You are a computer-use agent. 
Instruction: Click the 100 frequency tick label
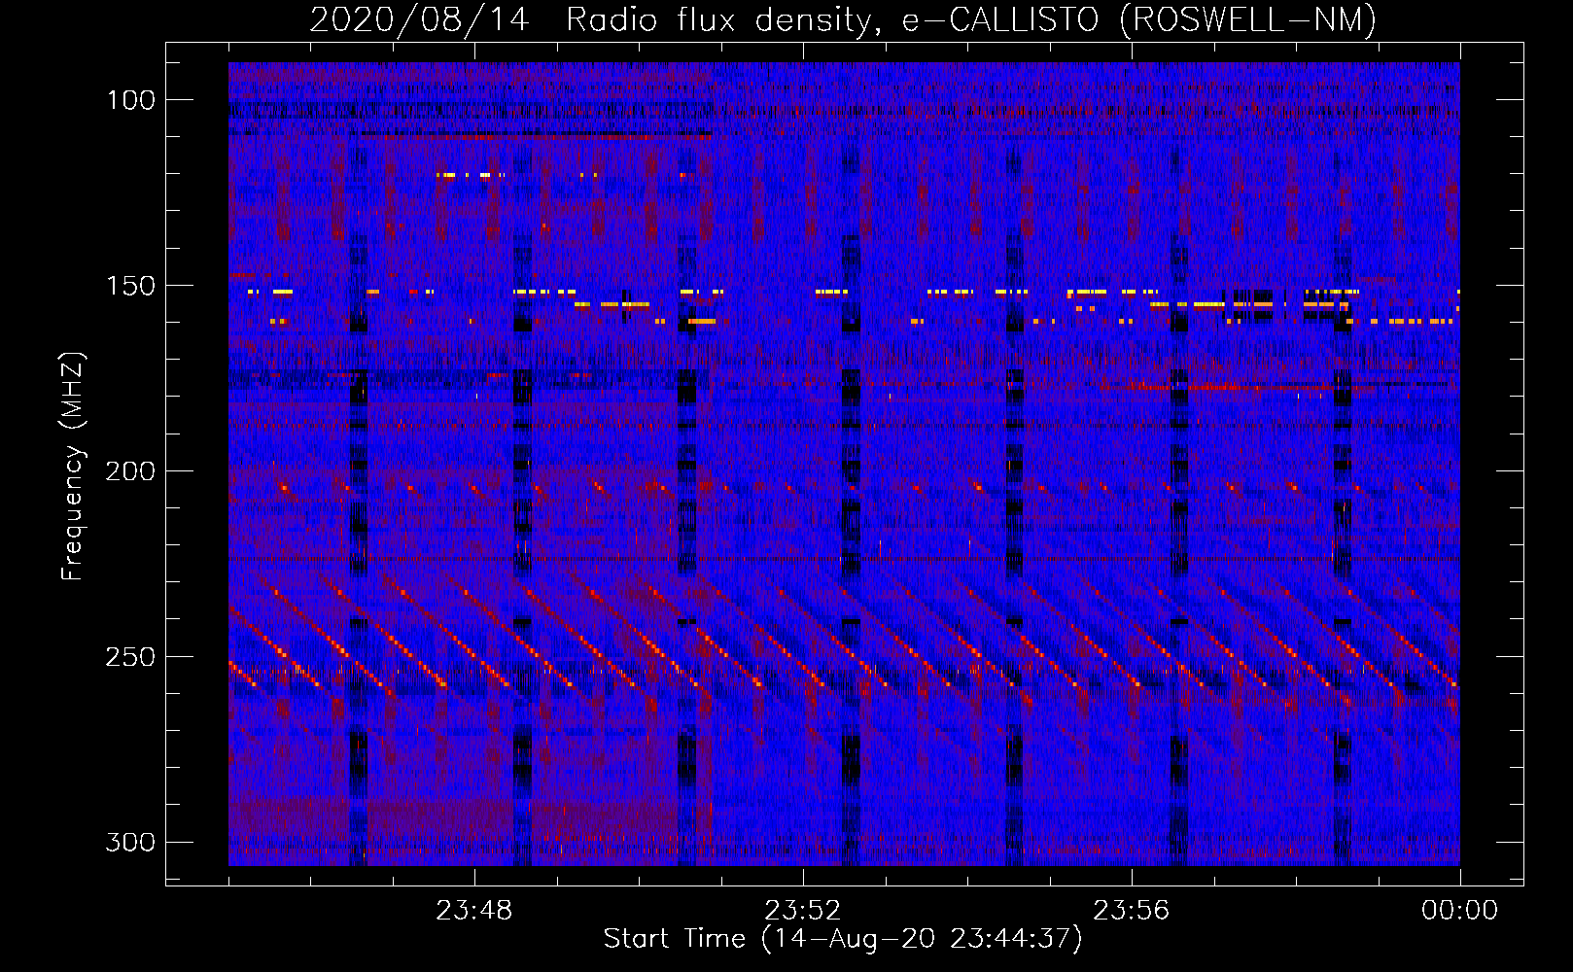(x=130, y=100)
